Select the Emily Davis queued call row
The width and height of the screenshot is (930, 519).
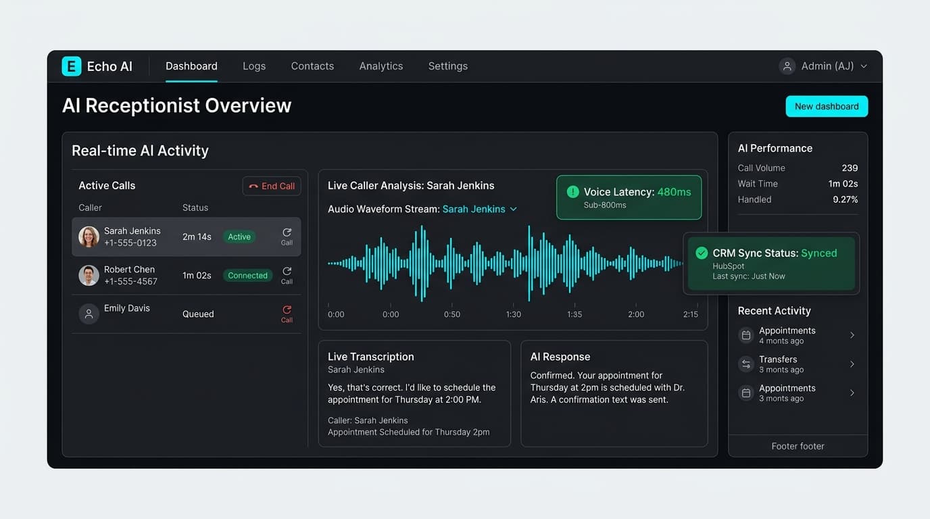187,314
